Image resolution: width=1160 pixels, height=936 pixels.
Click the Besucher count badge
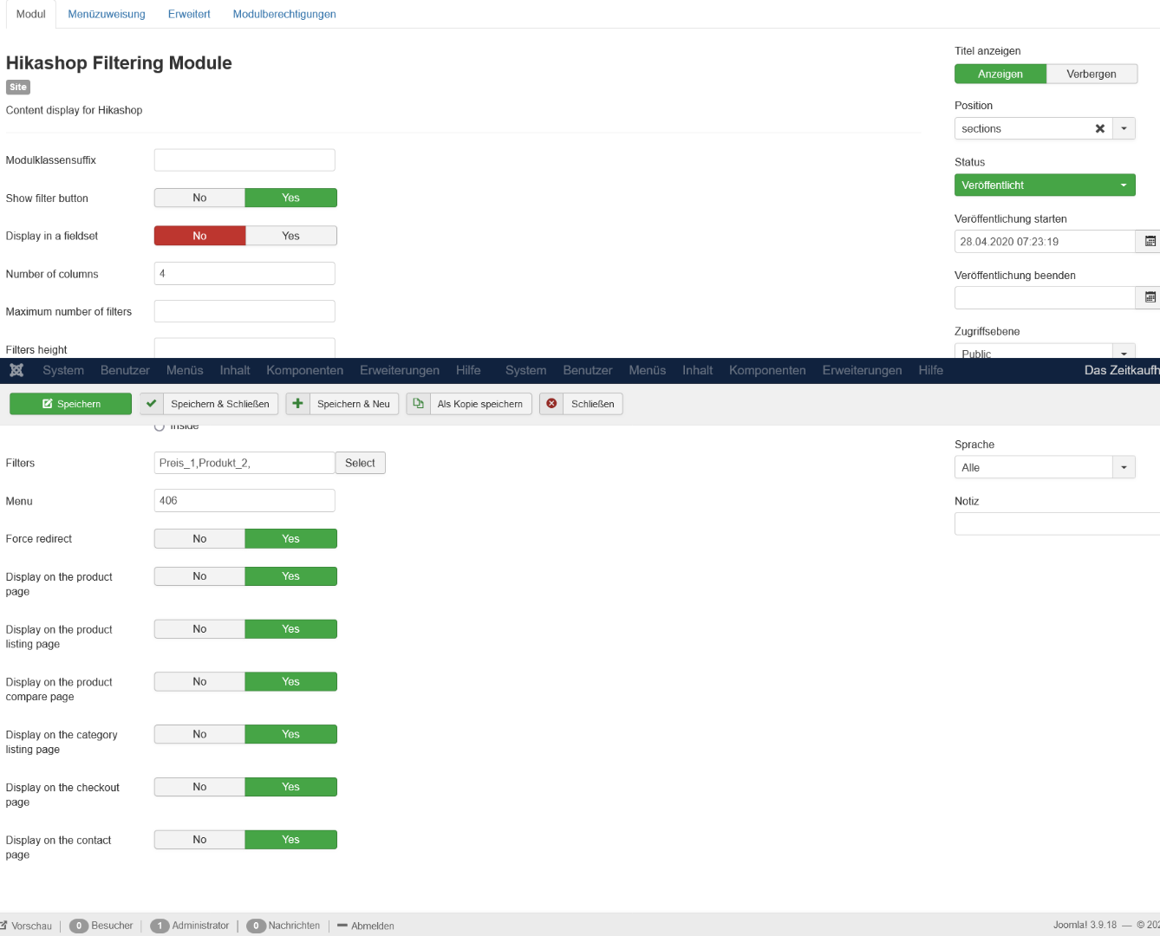[79, 926]
